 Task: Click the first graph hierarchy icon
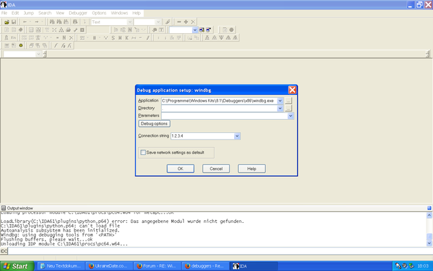click(x=207, y=38)
